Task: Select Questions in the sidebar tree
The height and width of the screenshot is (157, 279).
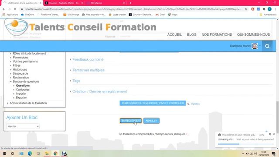Action: click(x=23, y=85)
